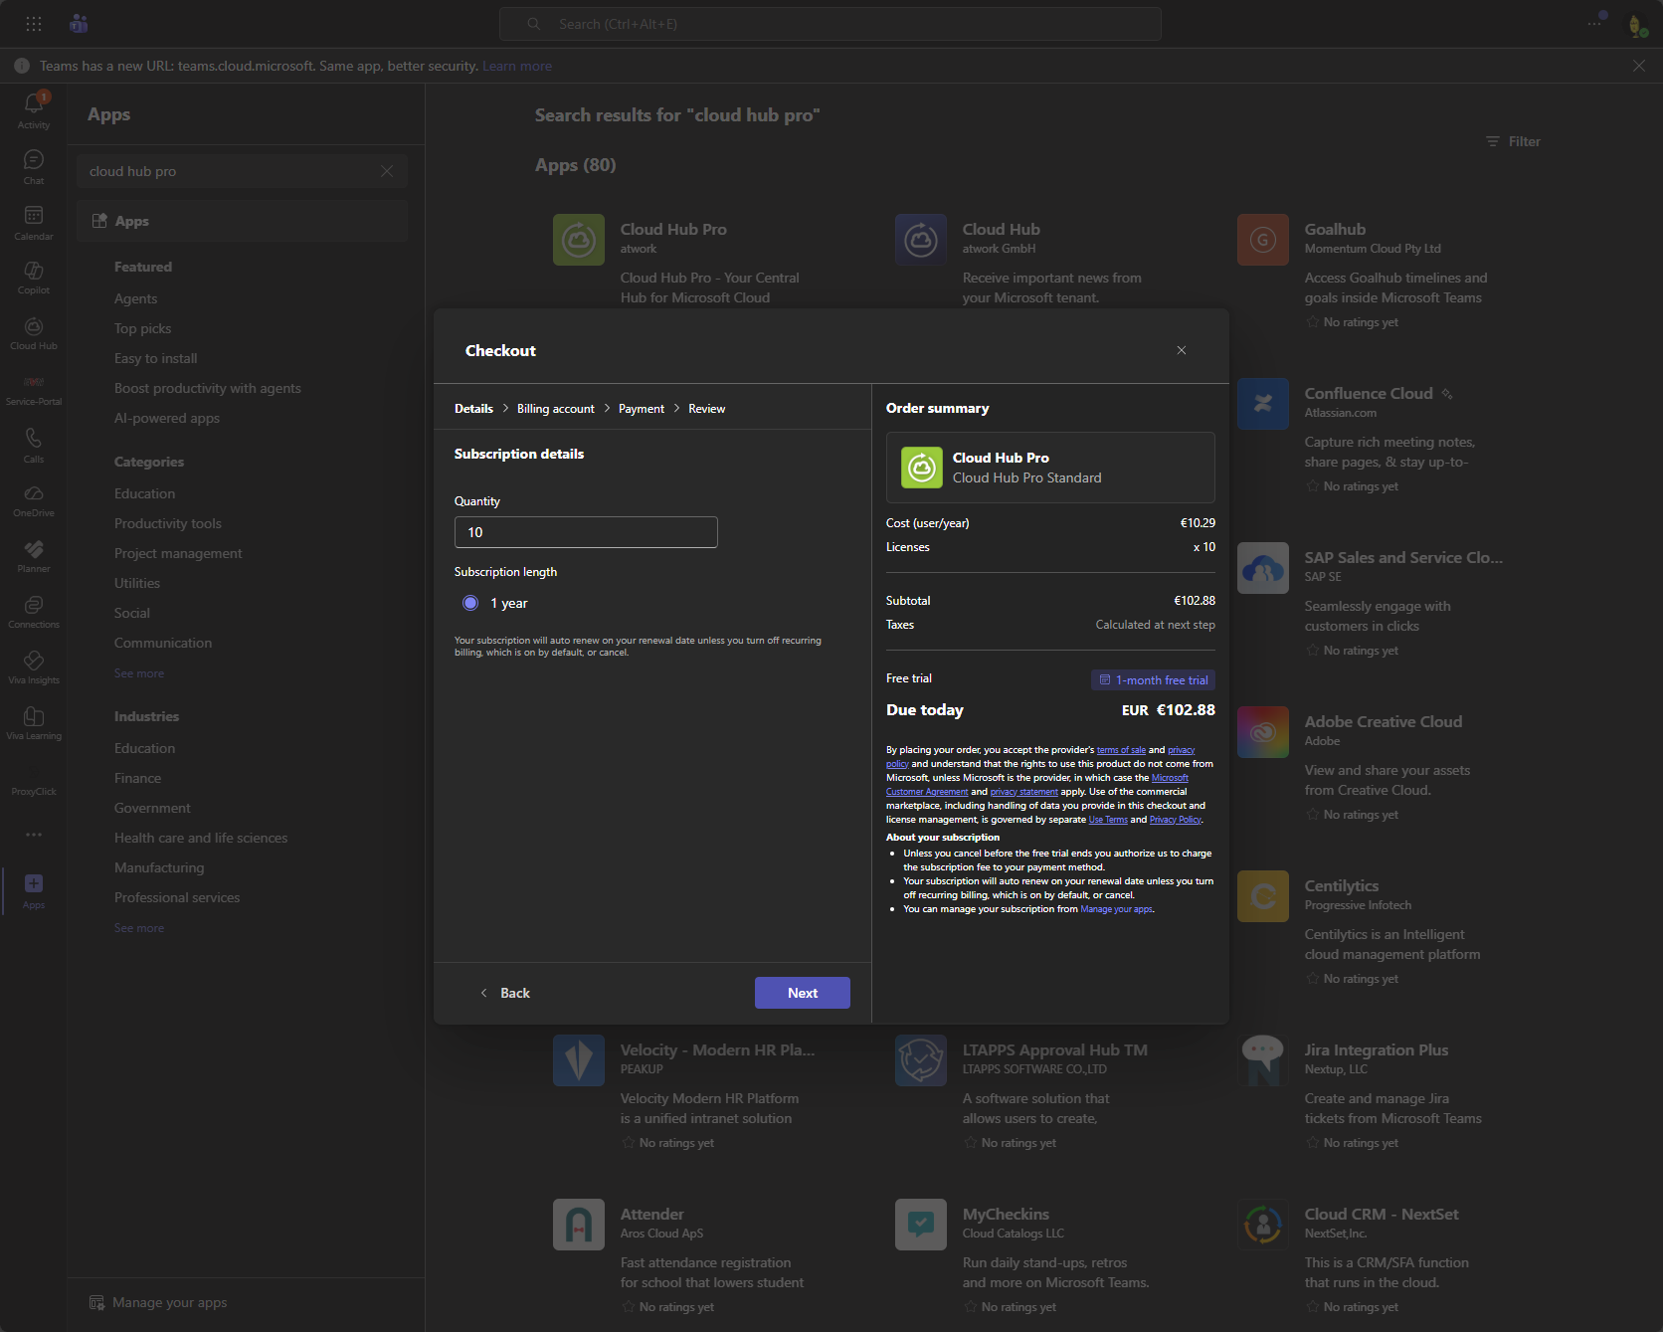The image size is (1663, 1332).
Task: Open the Apps store icon in left rail
Action: click(x=34, y=890)
